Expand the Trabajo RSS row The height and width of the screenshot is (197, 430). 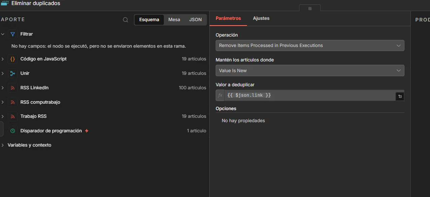click(3, 116)
